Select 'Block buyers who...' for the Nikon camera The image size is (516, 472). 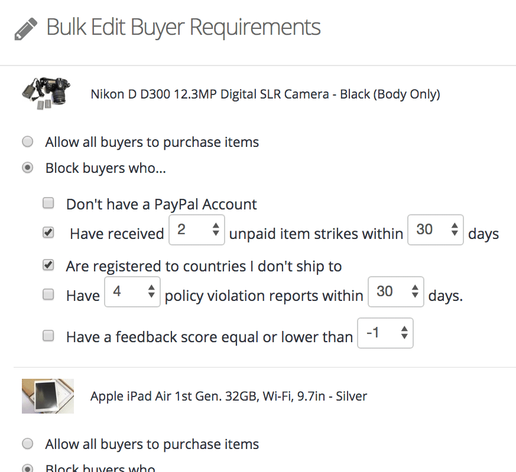coord(27,168)
